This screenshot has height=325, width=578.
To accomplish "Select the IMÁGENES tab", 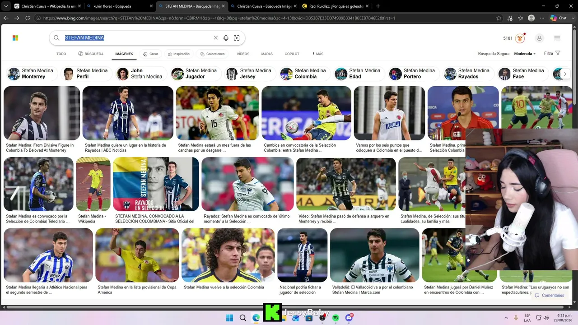I will point(124,54).
